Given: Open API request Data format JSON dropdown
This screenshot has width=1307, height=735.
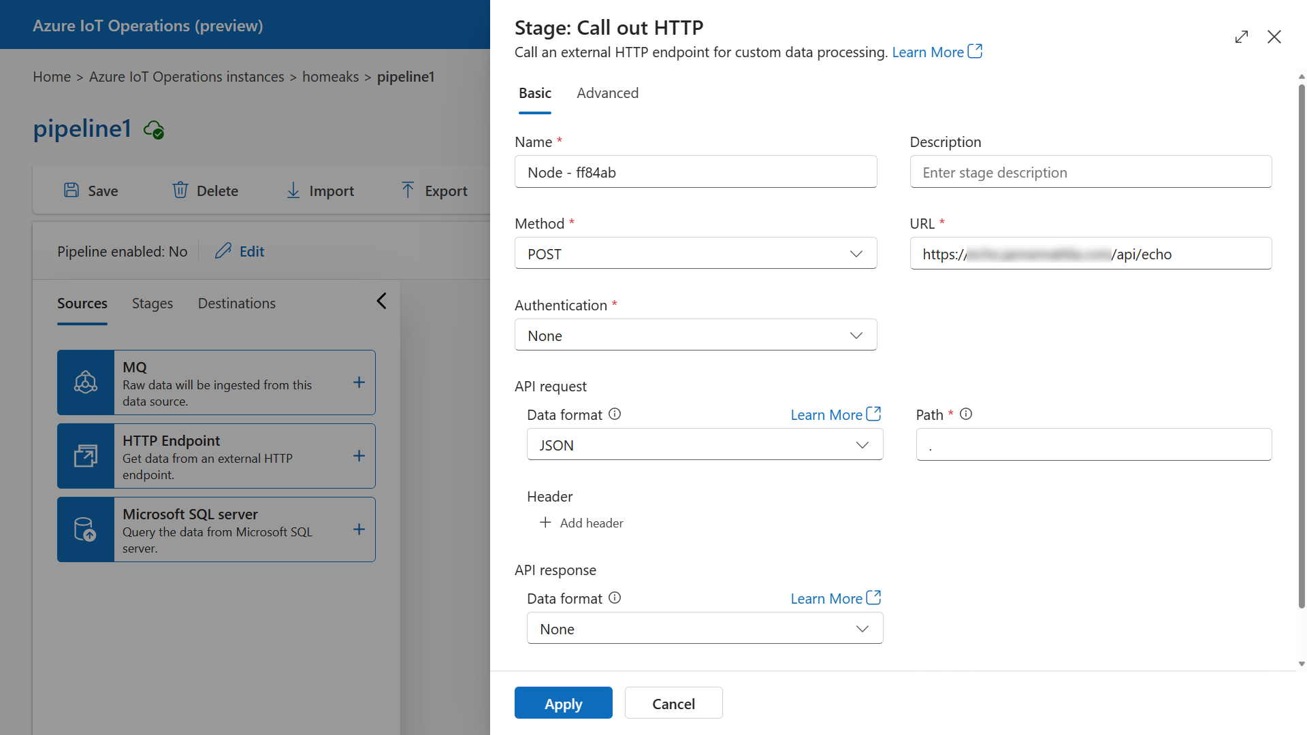Looking at the screenshot, I should 705,444.
